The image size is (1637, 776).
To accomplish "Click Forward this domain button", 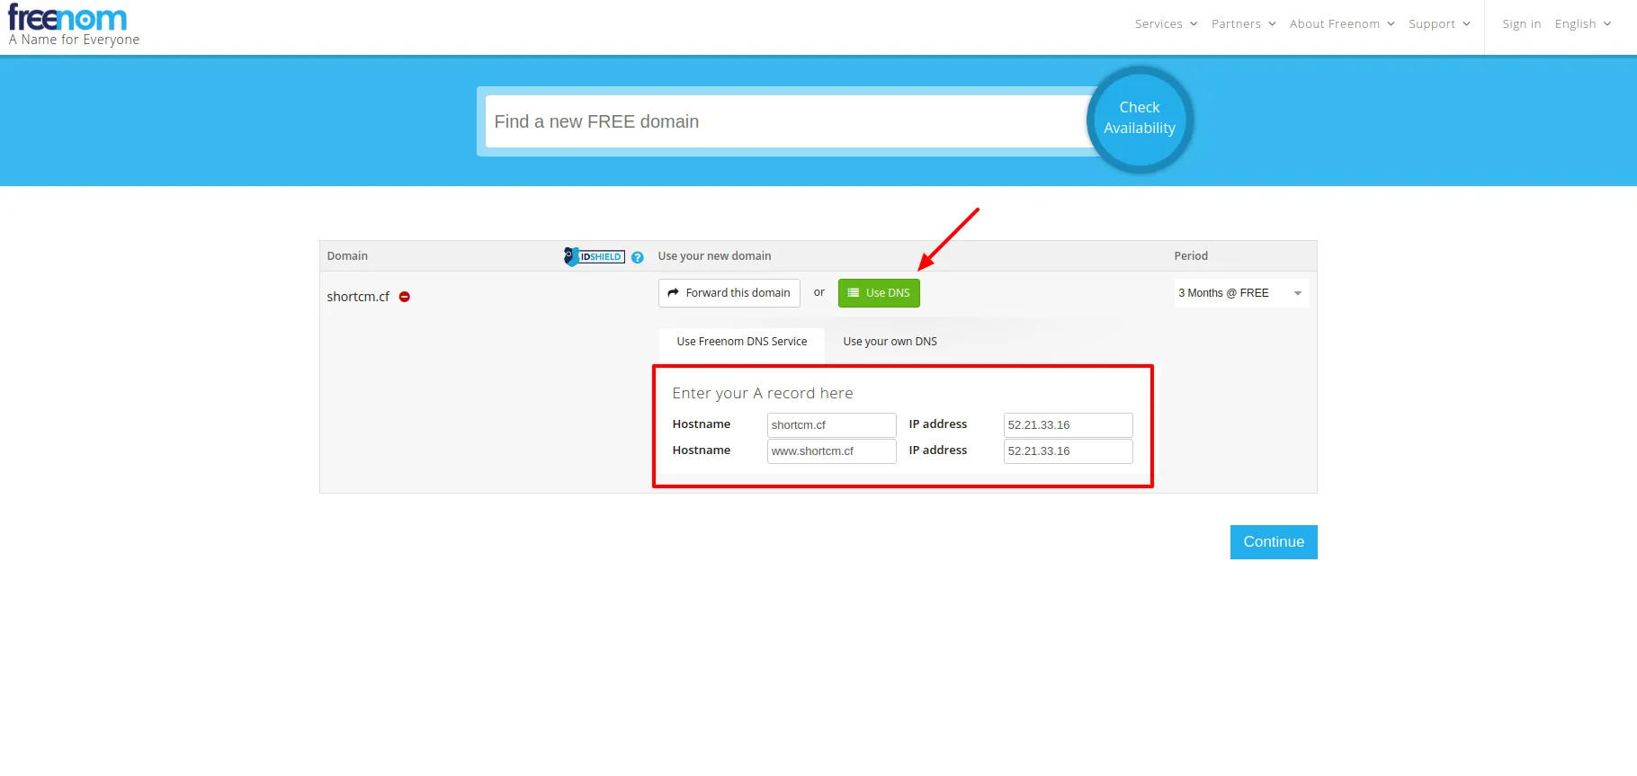I will (729, 293).
